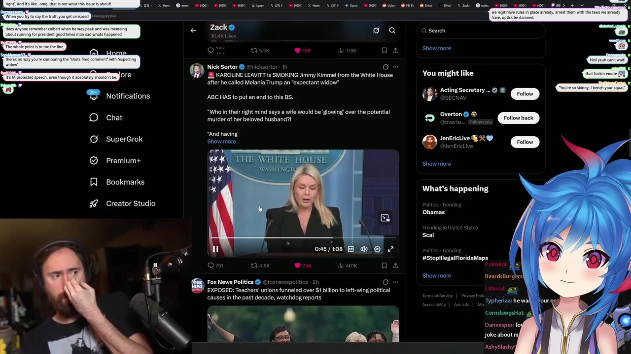Open the Creator Studio rocket icon

tap(94, 204)
